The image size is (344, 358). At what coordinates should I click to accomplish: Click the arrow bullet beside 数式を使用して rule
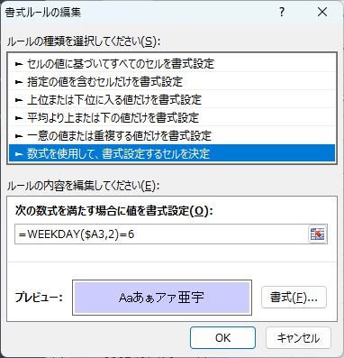pos(19,154)
